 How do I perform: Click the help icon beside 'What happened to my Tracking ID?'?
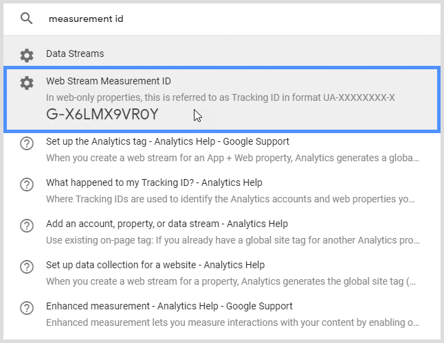click(27, 185)
